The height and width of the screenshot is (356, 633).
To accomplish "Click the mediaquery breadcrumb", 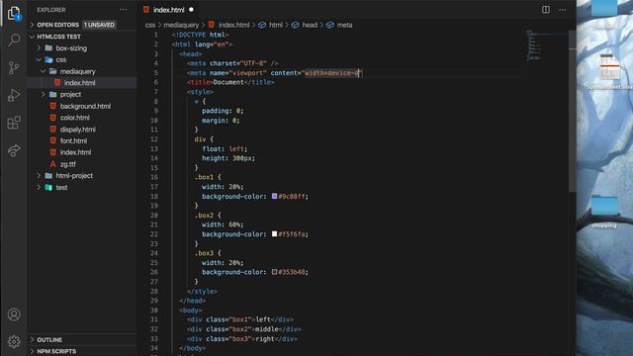I will point(181,25).
